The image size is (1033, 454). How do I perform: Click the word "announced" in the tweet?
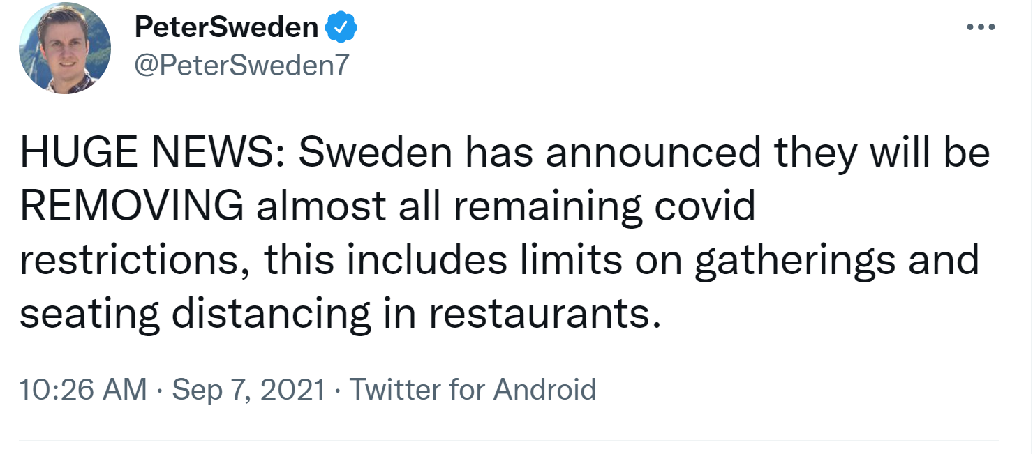(x=653, y=154)
